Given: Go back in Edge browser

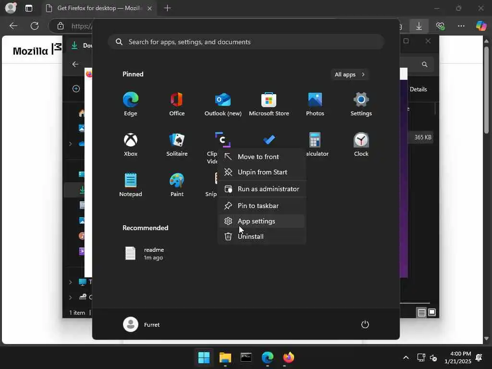Looking at the screenshot, I should 13,26.
